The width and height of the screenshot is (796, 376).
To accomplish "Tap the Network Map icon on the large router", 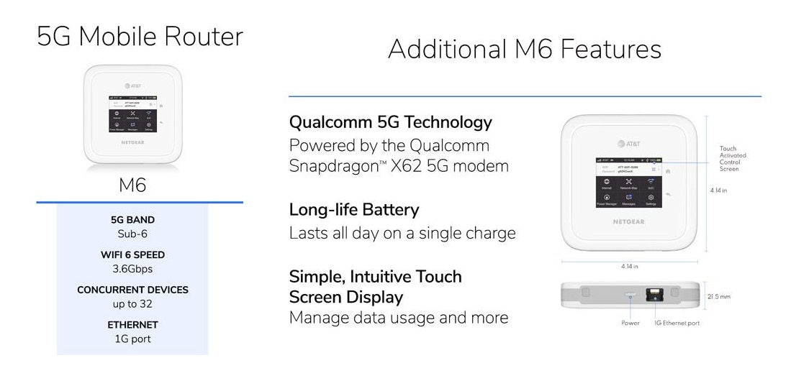I will coord(629,182).
